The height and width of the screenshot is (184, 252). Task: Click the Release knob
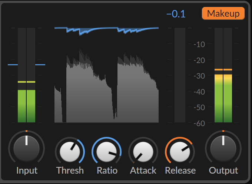click(180, 152)
